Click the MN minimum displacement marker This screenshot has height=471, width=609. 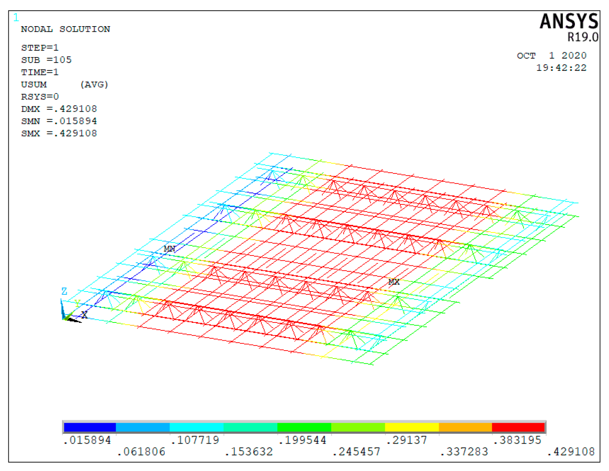[x=169, y=249]
